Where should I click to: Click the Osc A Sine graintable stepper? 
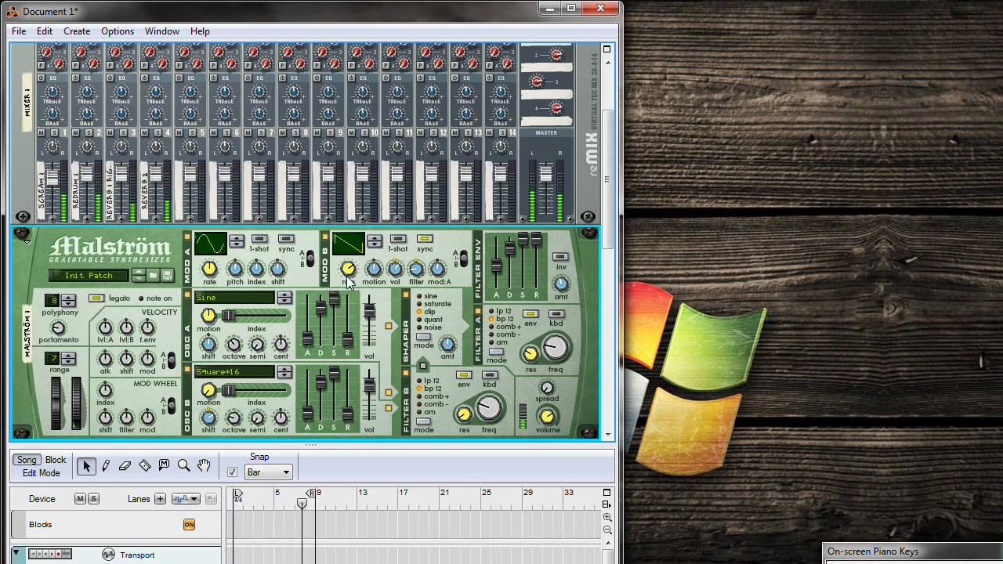(284, 298)
